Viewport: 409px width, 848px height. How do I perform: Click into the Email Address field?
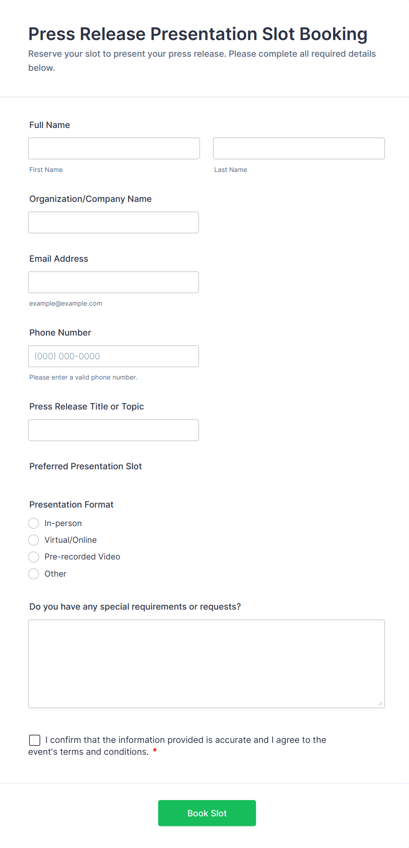click(x=113, y=282)
